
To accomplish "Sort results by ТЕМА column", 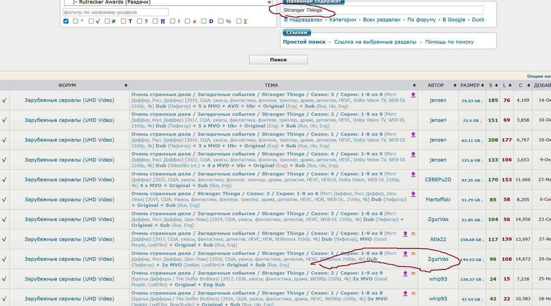I will 274,85.
